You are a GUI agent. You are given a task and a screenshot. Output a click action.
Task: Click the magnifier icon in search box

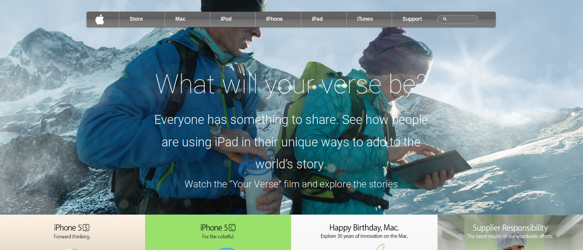[445, 19]
